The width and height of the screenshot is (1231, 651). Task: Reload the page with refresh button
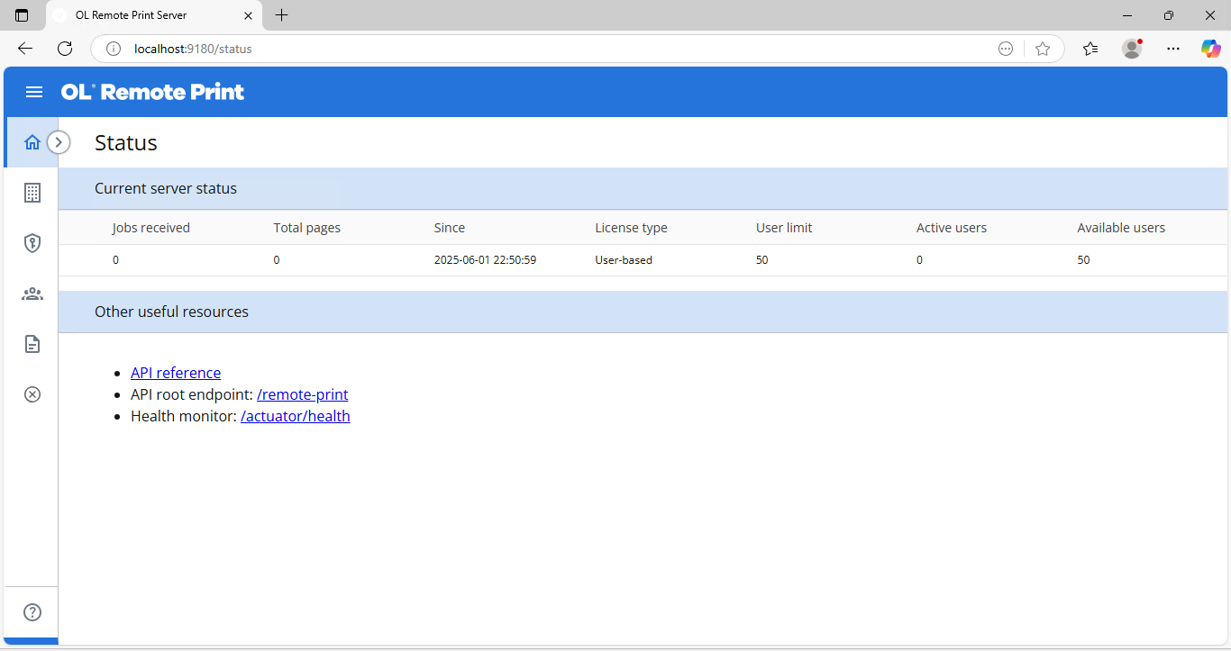click(65, 49)
